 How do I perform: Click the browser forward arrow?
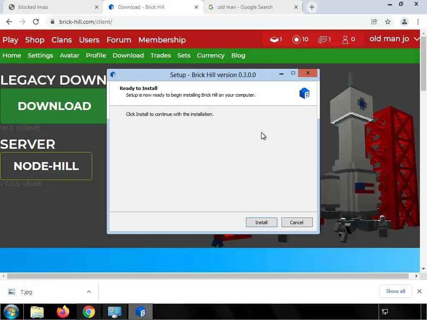pyautogui.click(x=23, y=22)
